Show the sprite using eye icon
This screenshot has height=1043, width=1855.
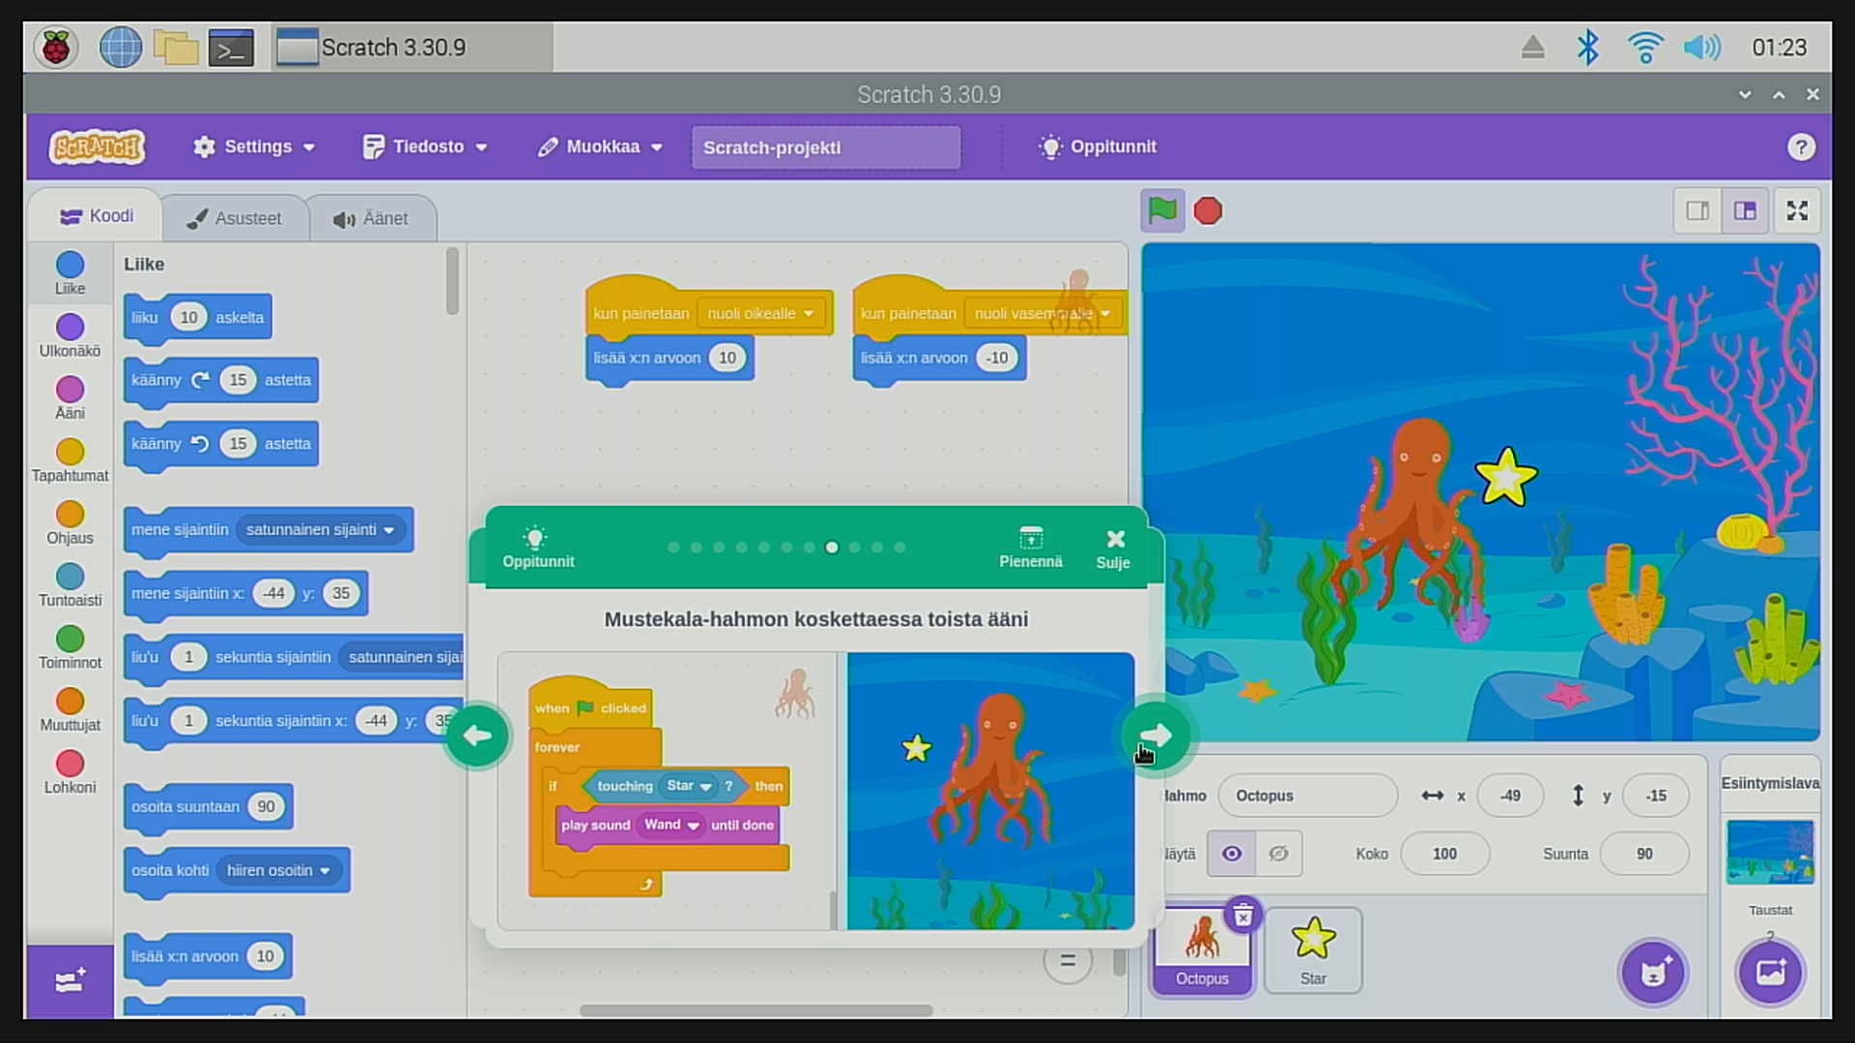pyautogui.click(x=1232, y=854)
